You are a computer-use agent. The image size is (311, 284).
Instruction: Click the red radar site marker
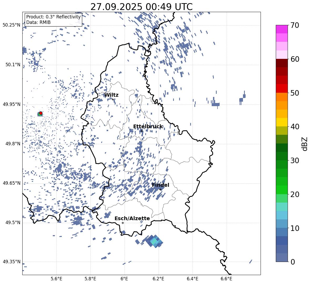pos(41,113)
